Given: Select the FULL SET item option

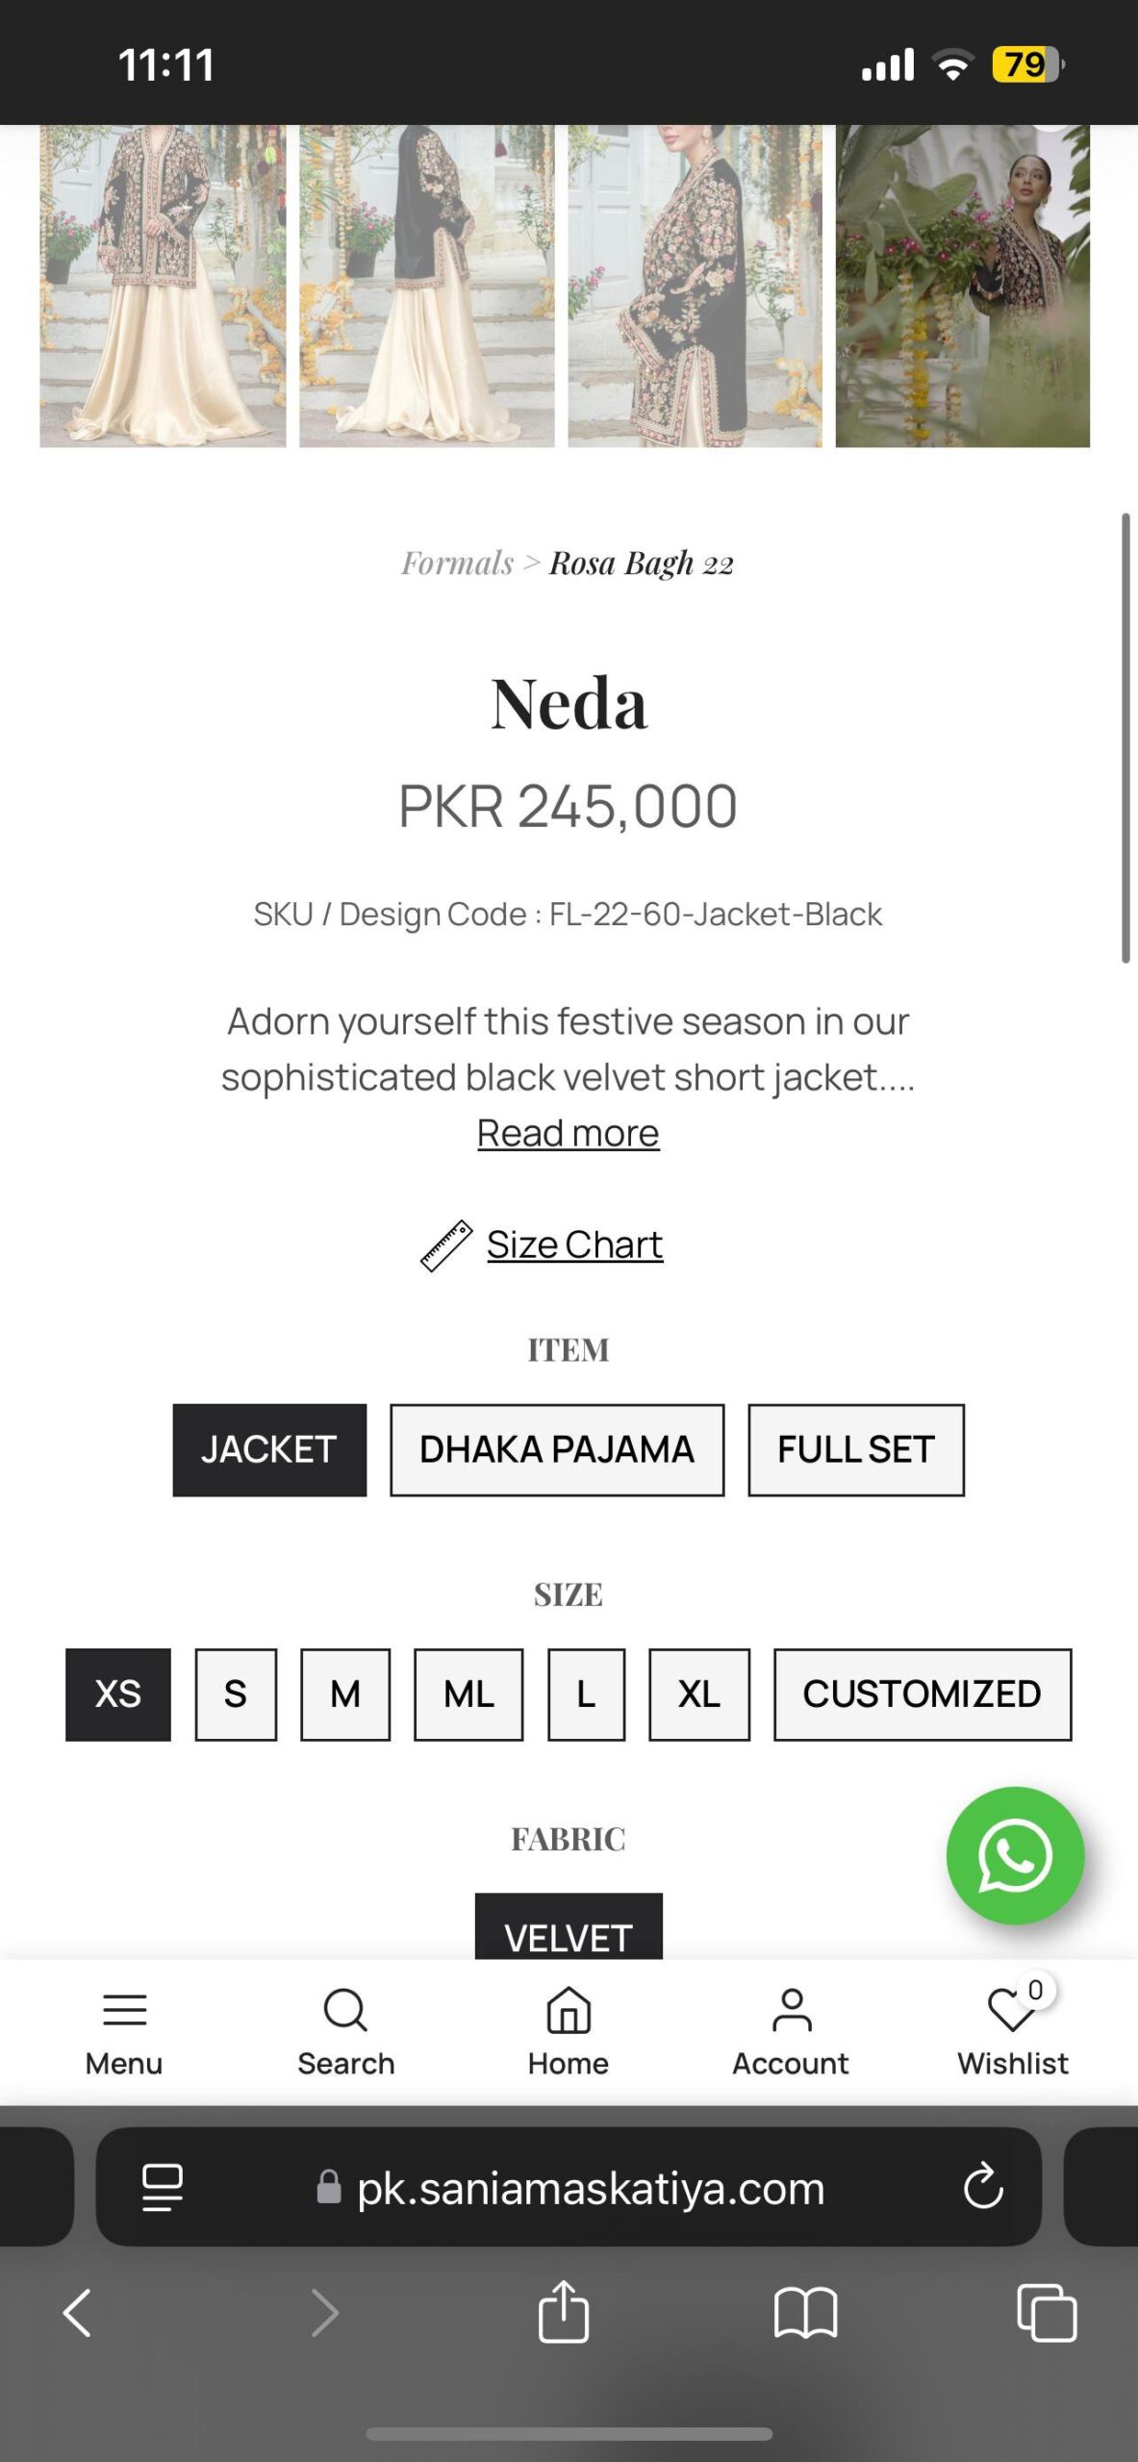Looking at the screenshot, I should pos(855,1449).
